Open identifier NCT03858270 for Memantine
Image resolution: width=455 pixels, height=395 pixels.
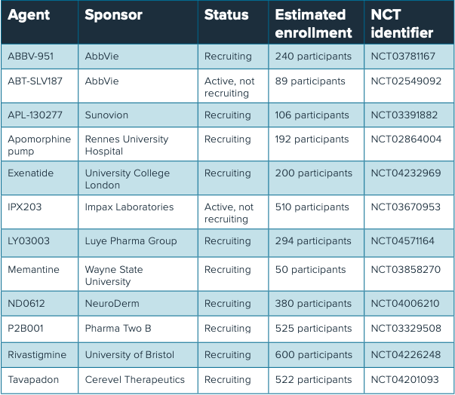[406, 270]
